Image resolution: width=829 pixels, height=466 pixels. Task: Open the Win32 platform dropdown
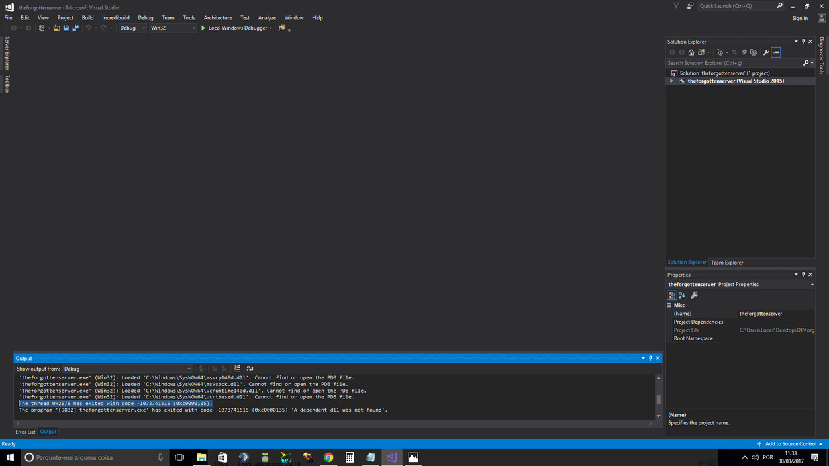coord(173,28)
